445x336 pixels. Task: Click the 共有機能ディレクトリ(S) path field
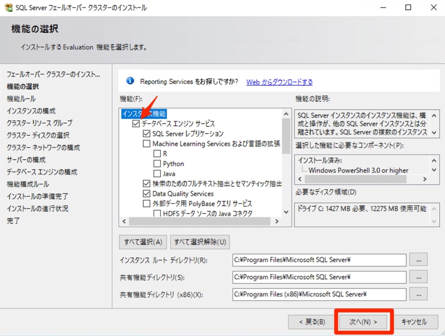tap(319, 277)
